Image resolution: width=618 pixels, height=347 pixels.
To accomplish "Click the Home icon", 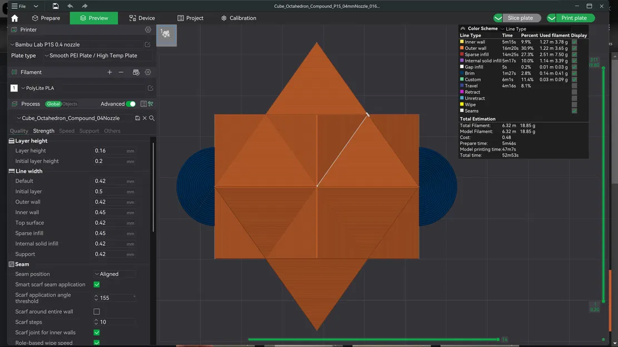I will pos(14,18).
